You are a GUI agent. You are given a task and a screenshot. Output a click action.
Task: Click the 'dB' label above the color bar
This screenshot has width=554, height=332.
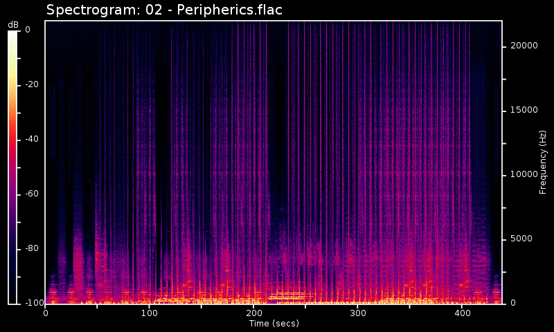point(13,25)
